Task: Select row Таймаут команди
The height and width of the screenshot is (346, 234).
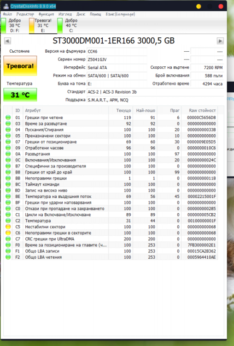Action: coord(111,184)
